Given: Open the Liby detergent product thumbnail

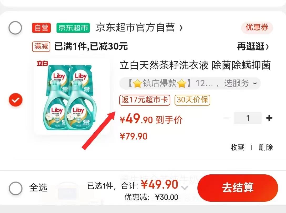Looking at the screenshot, I should (x=72, y=97).
